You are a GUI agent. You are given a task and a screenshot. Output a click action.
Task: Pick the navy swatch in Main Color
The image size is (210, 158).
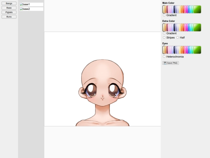(x=174, y=9)
